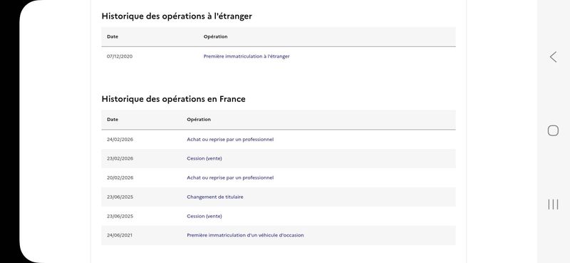Click 'Cession (vente)' dated 23/06/2025
570x263 pixels.
pos(204,216)
